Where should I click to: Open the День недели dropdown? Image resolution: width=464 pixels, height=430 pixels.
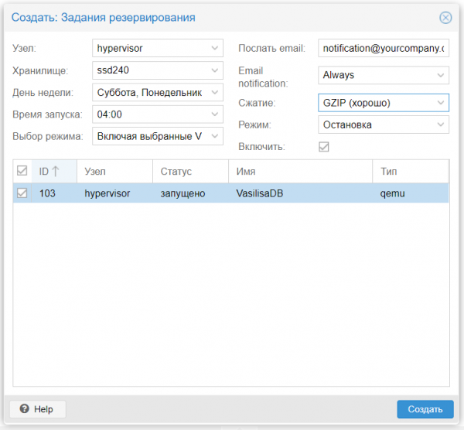coord(215,93)
